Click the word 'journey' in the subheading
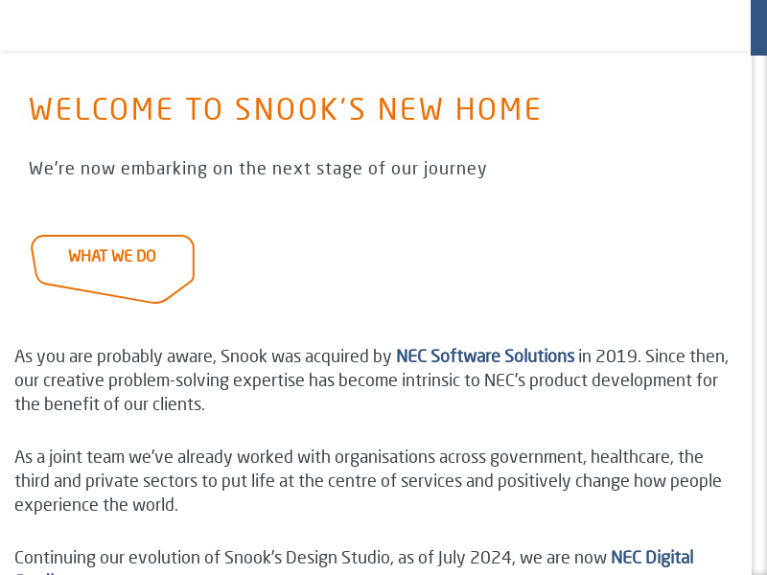The image size is (767, 575). 453,169
